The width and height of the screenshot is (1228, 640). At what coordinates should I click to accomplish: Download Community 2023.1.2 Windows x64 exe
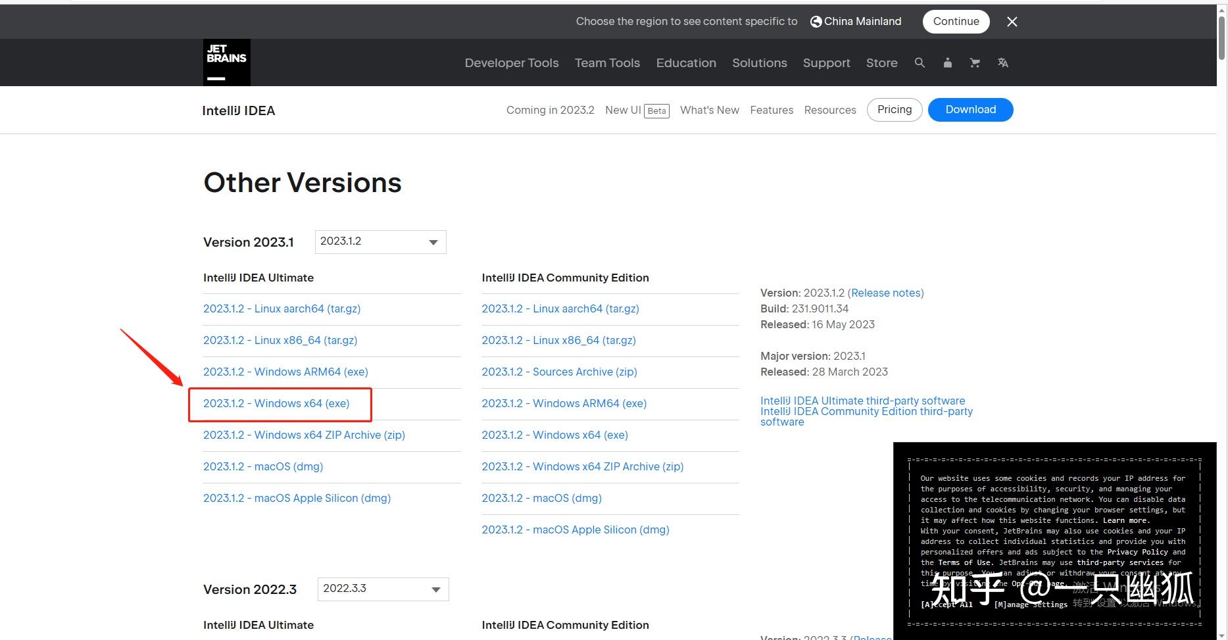point(554,435)
